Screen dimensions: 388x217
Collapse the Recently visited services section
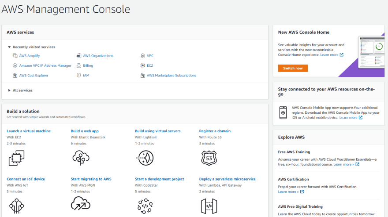click(9, 47)
